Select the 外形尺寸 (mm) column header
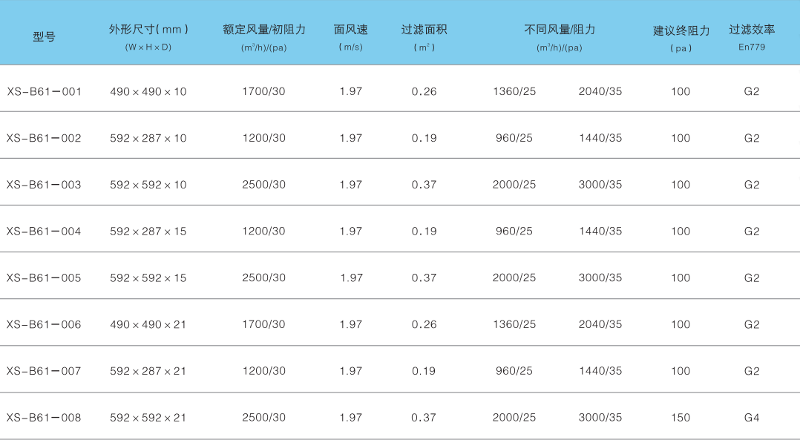This screenshot has width=800, height=440. pyautogui.click(x=148, y=30)
